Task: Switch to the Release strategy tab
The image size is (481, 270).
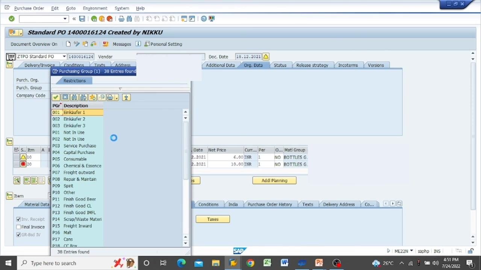Action: (312, 65)
